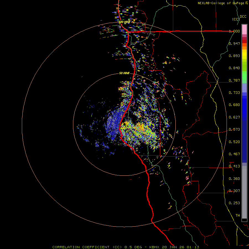Image resolution: width=249 pixels, height=249 pixels.
Task: Click the CORRELATION COEFFICIENT caption text
Action: [x=81, y=247]
